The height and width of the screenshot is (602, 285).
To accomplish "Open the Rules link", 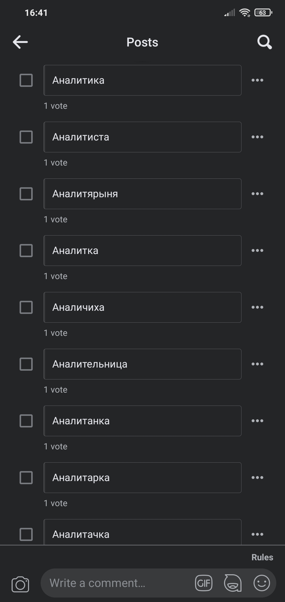I will (x=262, y=557).
